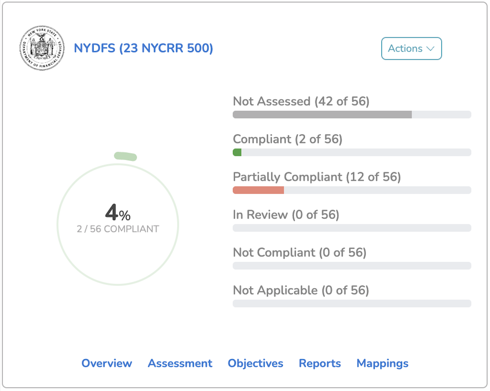Select the Not Assessed progress bar
The width and height of the screenshot is (490, 391).
(352, 114)
